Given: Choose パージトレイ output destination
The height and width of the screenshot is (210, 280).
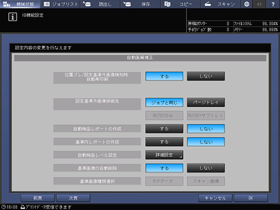Looking at the screenshot, I should click(x=206, y=102).
